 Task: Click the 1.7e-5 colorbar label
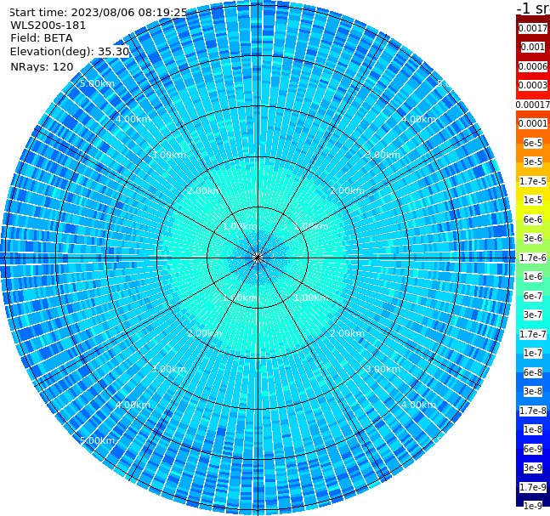click(x=533, y=181)
